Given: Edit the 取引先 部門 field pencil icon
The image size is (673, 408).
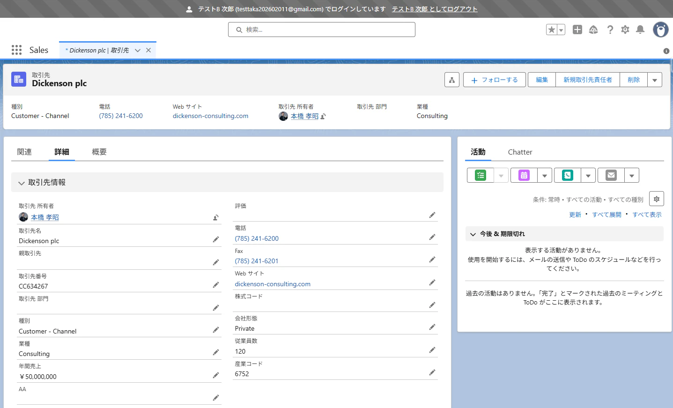Looking at the screenshot, I should 216,308.
